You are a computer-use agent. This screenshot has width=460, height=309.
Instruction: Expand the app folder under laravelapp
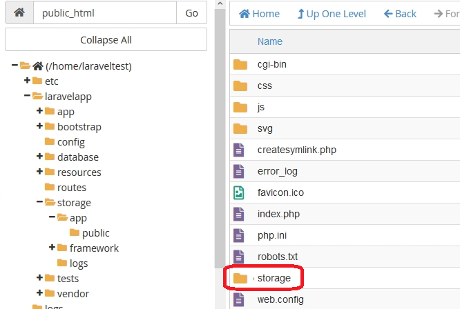39,111
